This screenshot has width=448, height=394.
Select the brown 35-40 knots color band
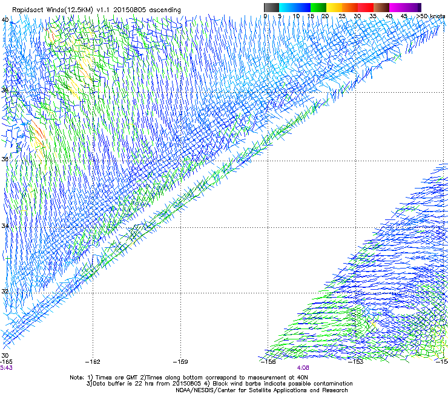(381, 7)
